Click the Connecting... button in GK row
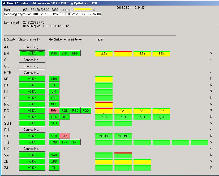The image size is (219, 176). tap(32, 66)
